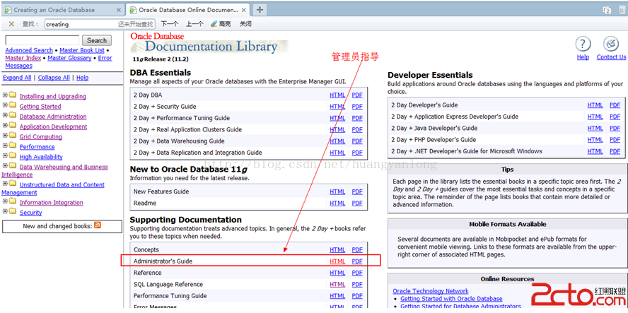This screenshot has height=313, width=628.
Task: Open PDF of supporting Performance Tuning Guide
Action: tap(357, 296)
